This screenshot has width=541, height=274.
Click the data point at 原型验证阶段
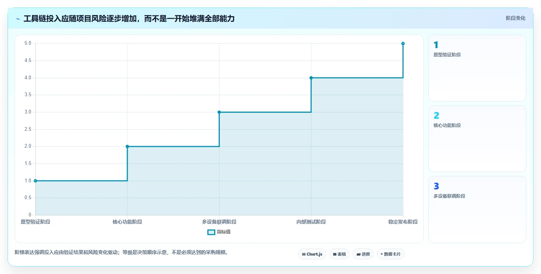point(35,181)
